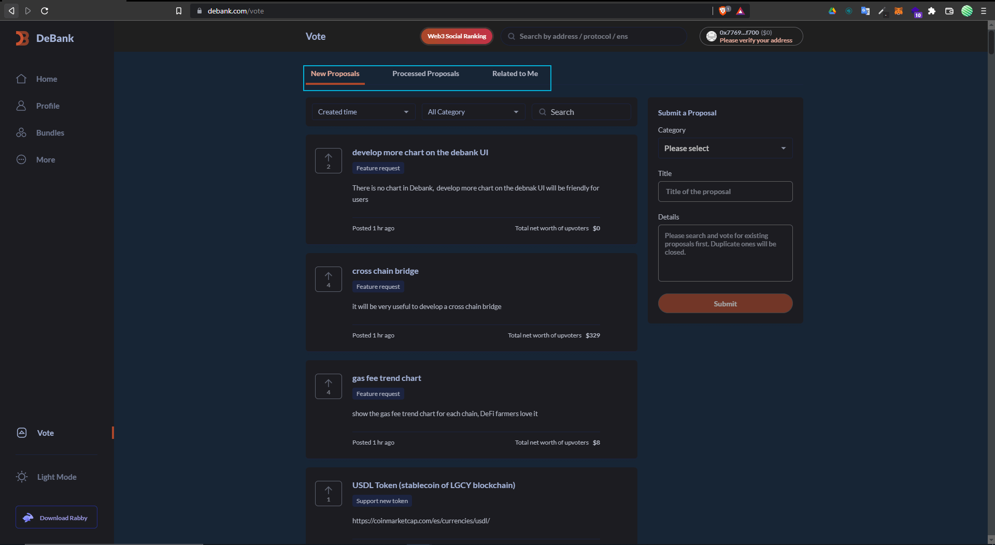This screenshot has width=995, height=545.
Task: Click the Web3 Social Ranking button
Action: (456, 36)
